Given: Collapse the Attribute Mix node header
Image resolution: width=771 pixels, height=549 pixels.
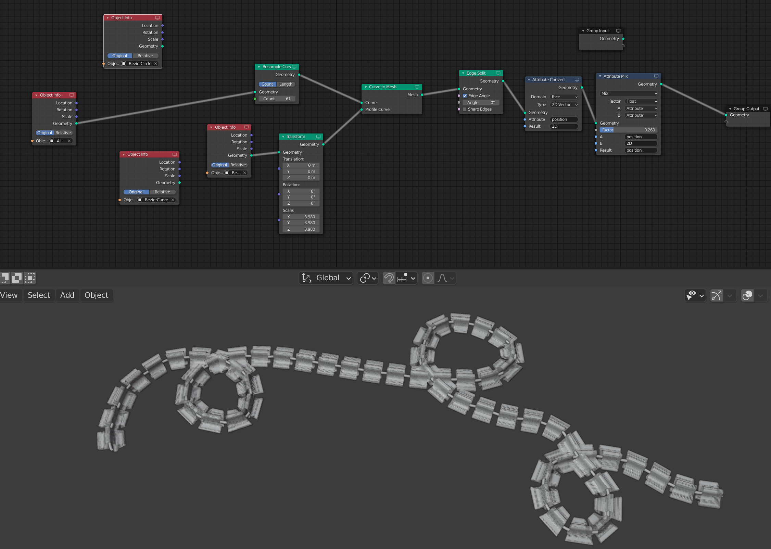Looking at the screenshot, I should [x=600, y=76].
